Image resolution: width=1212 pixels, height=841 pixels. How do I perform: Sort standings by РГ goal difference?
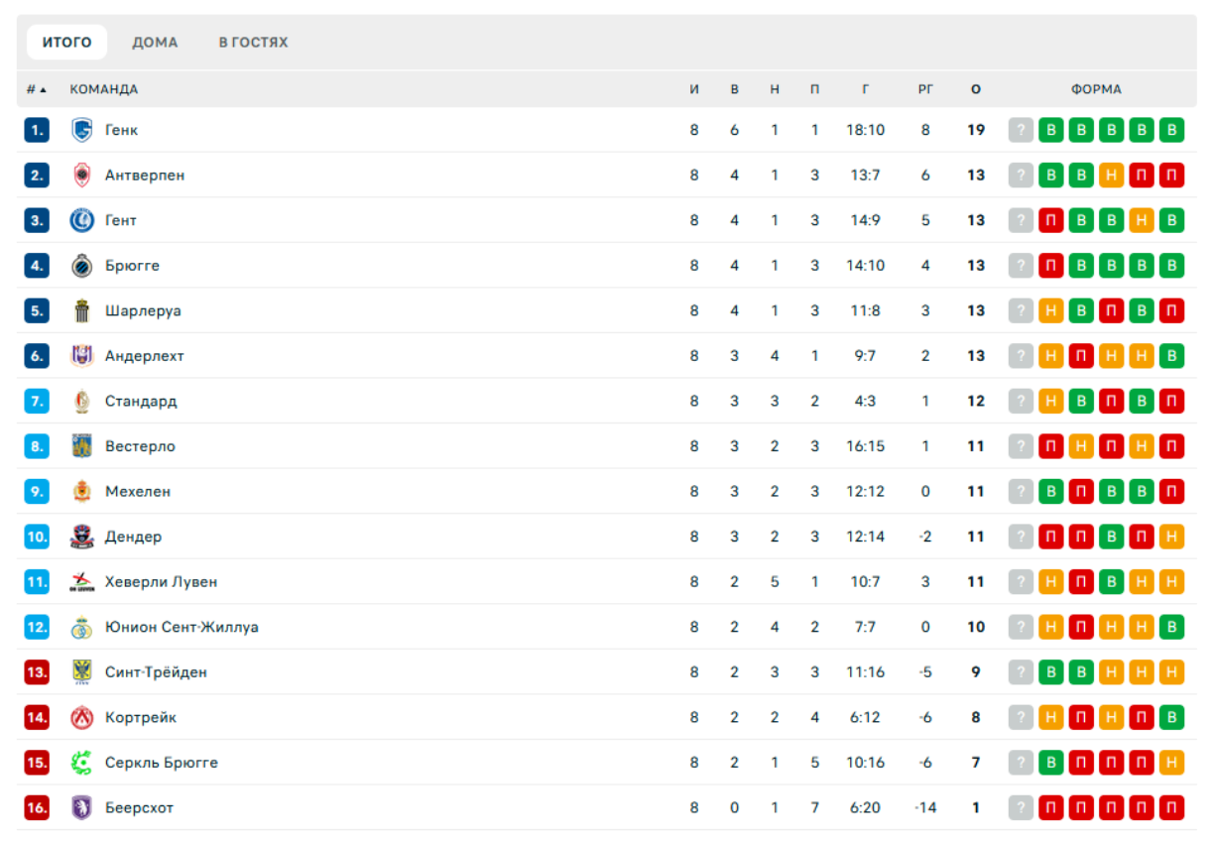point(925,89)
